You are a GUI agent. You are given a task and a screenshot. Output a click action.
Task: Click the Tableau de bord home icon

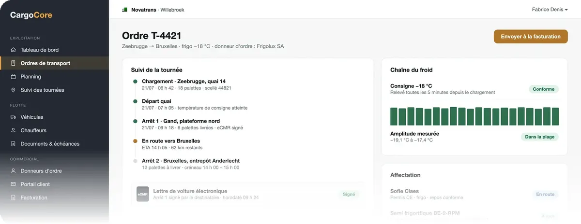13,50
